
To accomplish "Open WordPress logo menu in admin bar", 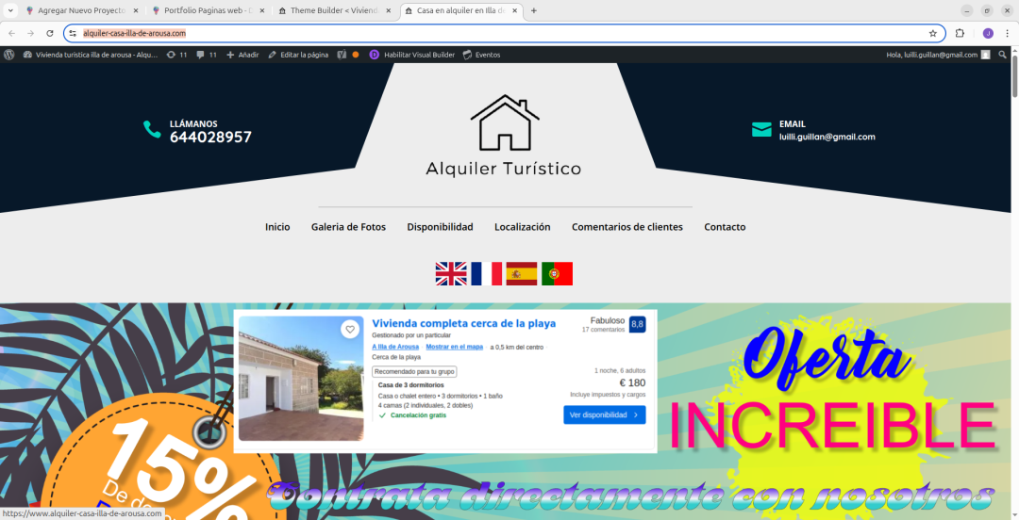I will (9, 55).
